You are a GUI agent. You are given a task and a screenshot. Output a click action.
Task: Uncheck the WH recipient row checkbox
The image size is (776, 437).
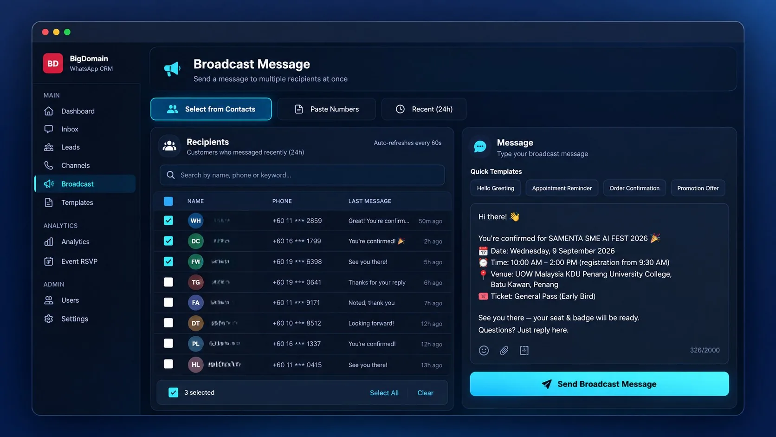pyautogui.click(x=168, y=221)
